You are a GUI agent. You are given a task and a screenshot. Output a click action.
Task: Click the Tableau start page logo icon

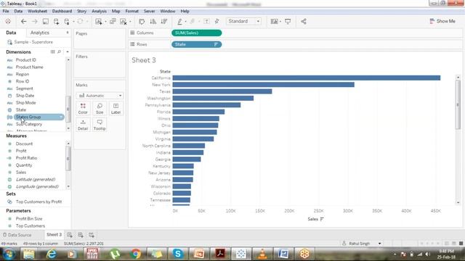pyautogui.click(x=8, y=21)
